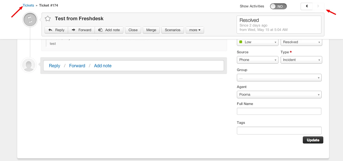
Task: Click the requester avatar beside ticket title
Action: coord(30,19)
